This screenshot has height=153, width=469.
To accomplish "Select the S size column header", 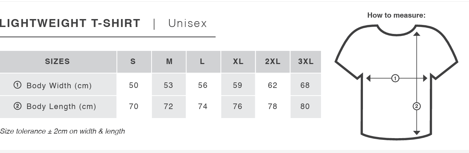I will point(133,62).
